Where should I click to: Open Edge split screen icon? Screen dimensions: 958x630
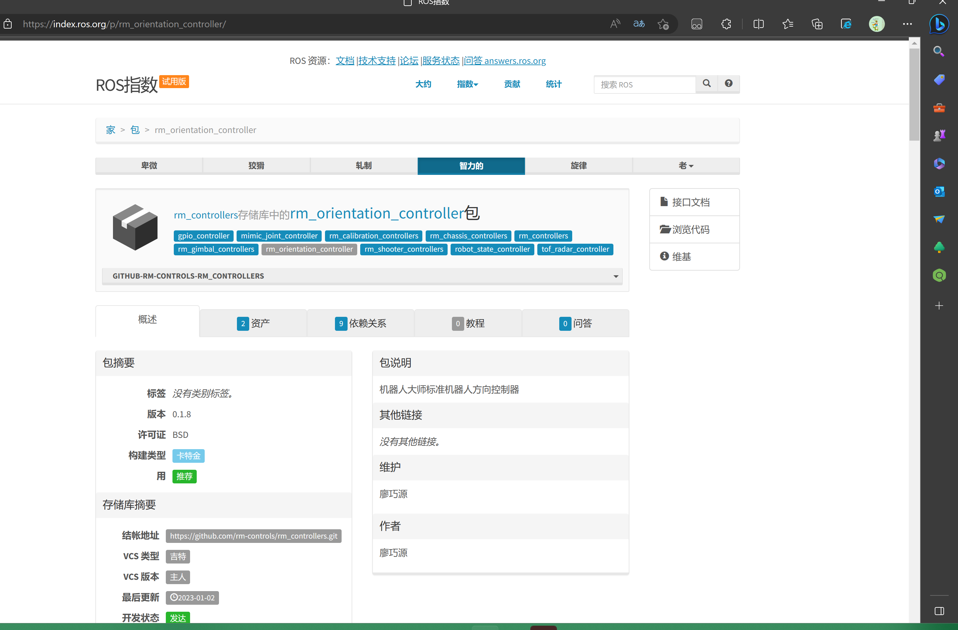(758, 24)
